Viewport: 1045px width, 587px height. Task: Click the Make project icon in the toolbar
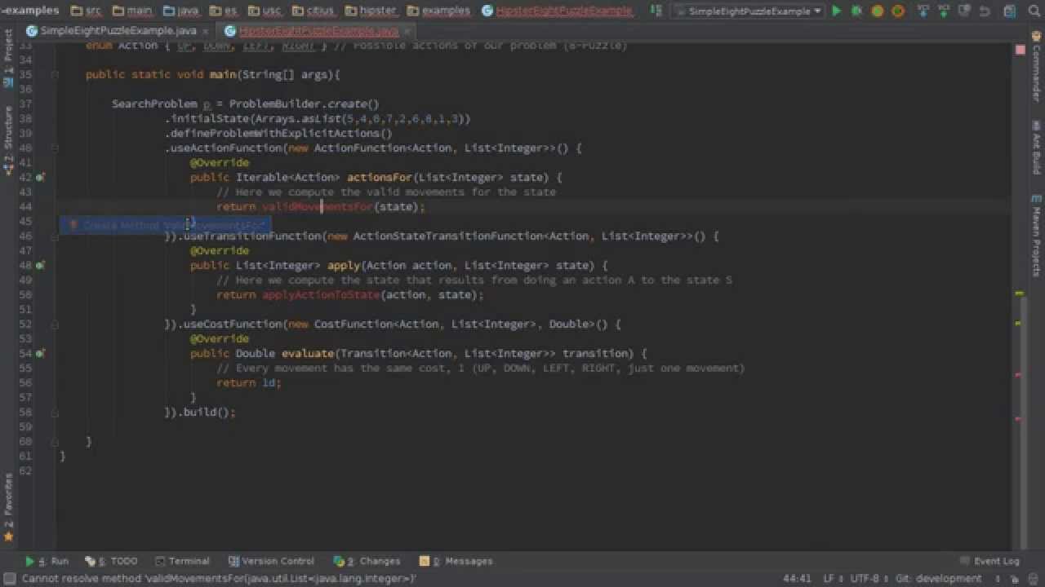tap(656, 11)
